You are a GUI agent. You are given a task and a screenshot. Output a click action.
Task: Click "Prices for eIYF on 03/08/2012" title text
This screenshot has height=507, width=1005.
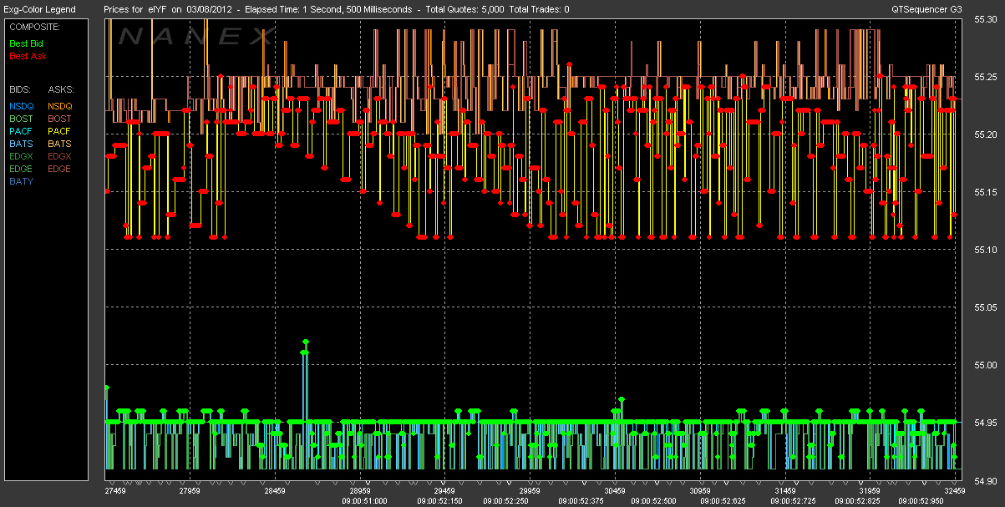coord(168,9)
